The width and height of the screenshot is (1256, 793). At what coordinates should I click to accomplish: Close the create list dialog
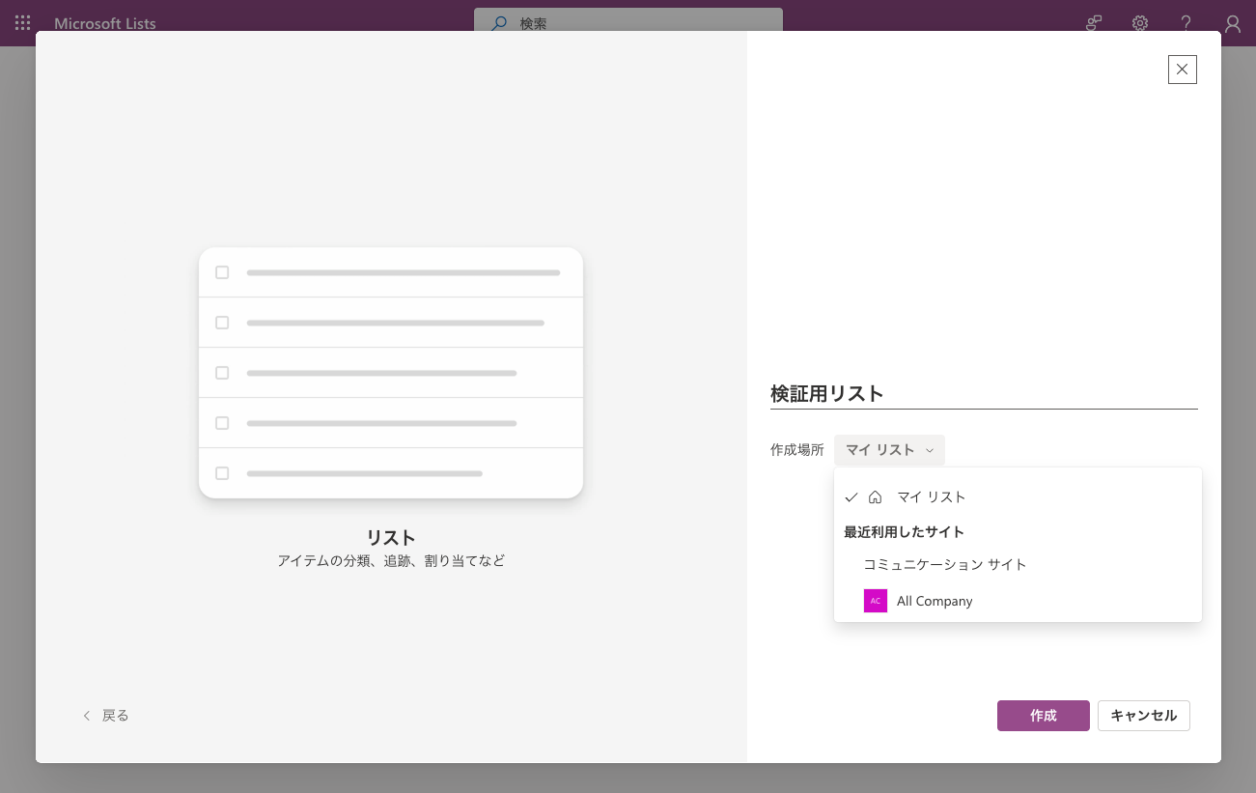point(1183,70)
